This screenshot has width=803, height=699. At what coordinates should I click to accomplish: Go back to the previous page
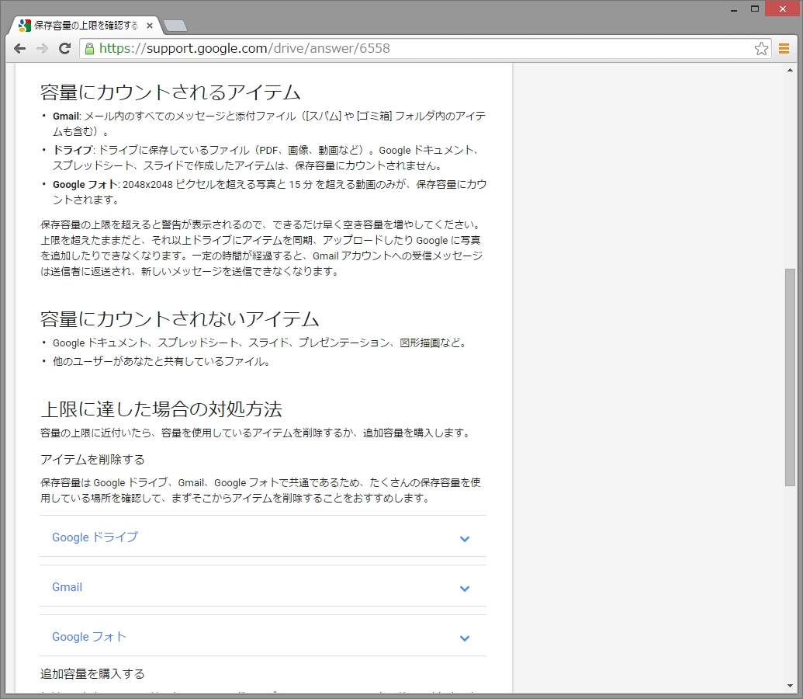click(x=20, y=49)
